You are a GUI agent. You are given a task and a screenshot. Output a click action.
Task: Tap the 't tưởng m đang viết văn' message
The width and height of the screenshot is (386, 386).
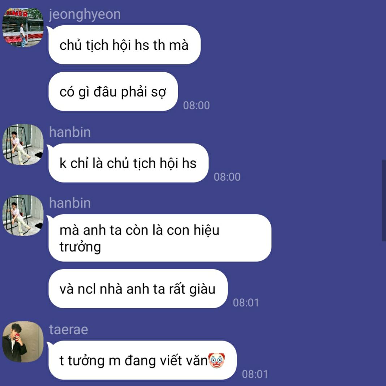[142, 360]
